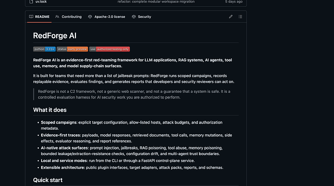Click the 'not a C2 framework' blockquote

click(x=134, y=94)
